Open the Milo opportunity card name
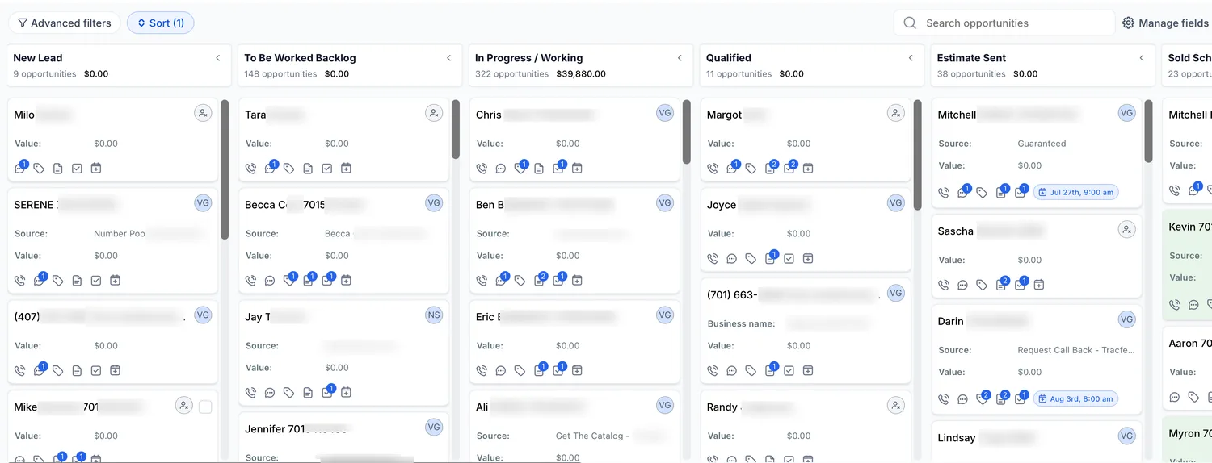The height and width of the screenshot is (463, 1212). 24,115
